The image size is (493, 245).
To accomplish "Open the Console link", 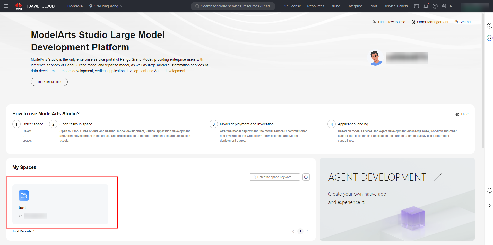I will (75, 6).
